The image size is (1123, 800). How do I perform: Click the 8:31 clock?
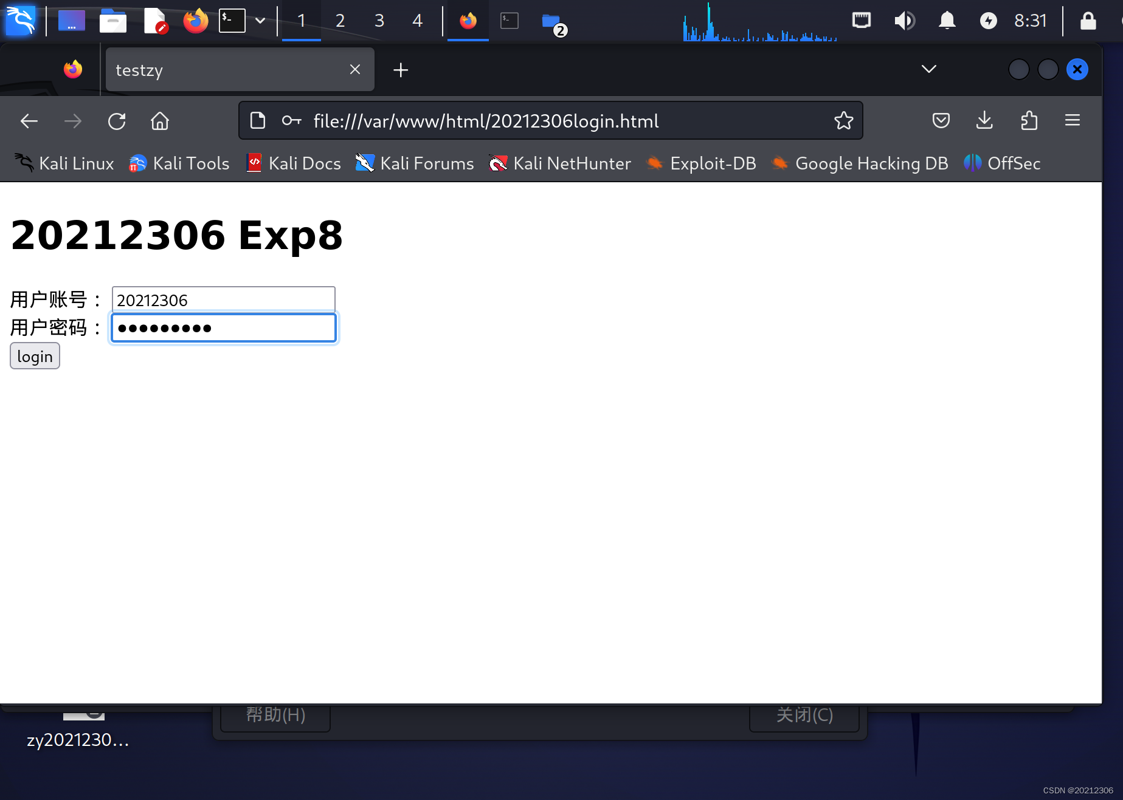point(1030,21)
